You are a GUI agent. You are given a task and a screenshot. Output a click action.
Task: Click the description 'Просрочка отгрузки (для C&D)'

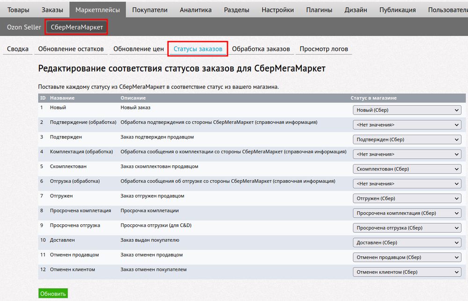tap(156, 226)
